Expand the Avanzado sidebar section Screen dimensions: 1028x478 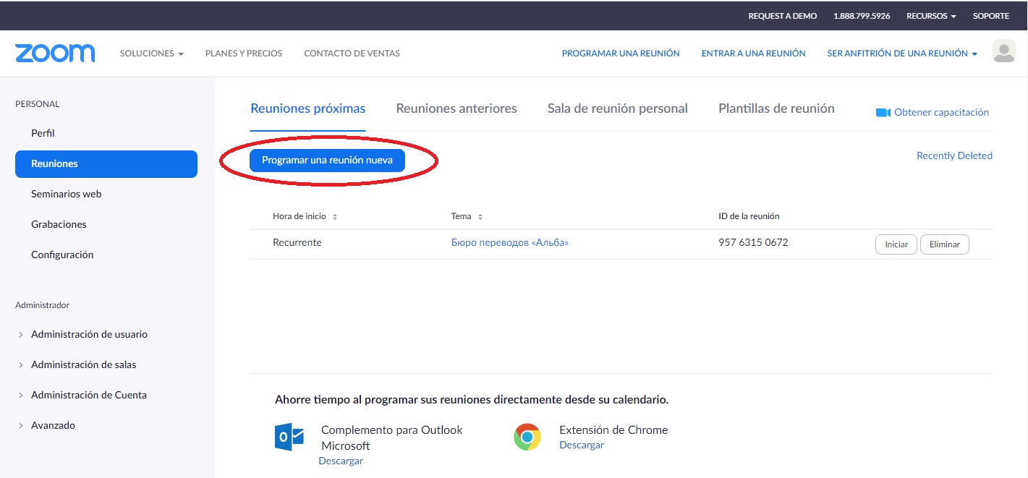point(53,425)
